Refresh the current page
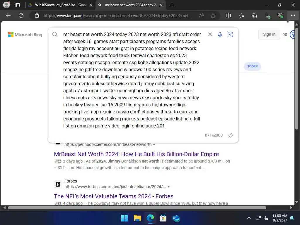300x225 pixels. coord(21,16)
